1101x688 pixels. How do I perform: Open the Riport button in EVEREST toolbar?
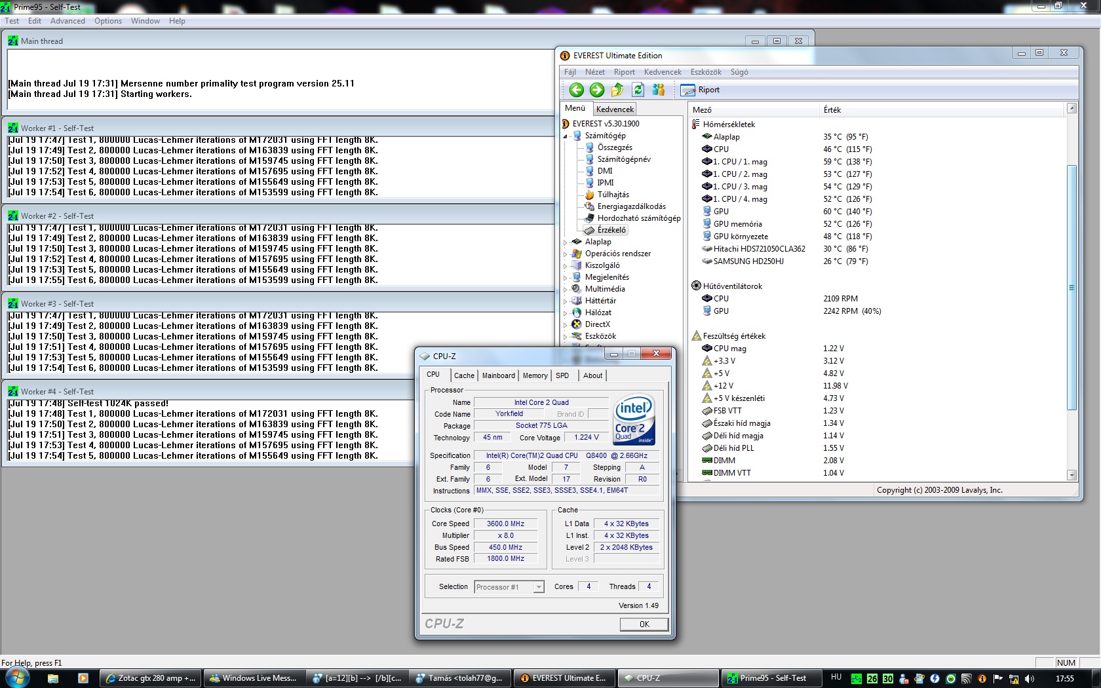click(700, 90)
